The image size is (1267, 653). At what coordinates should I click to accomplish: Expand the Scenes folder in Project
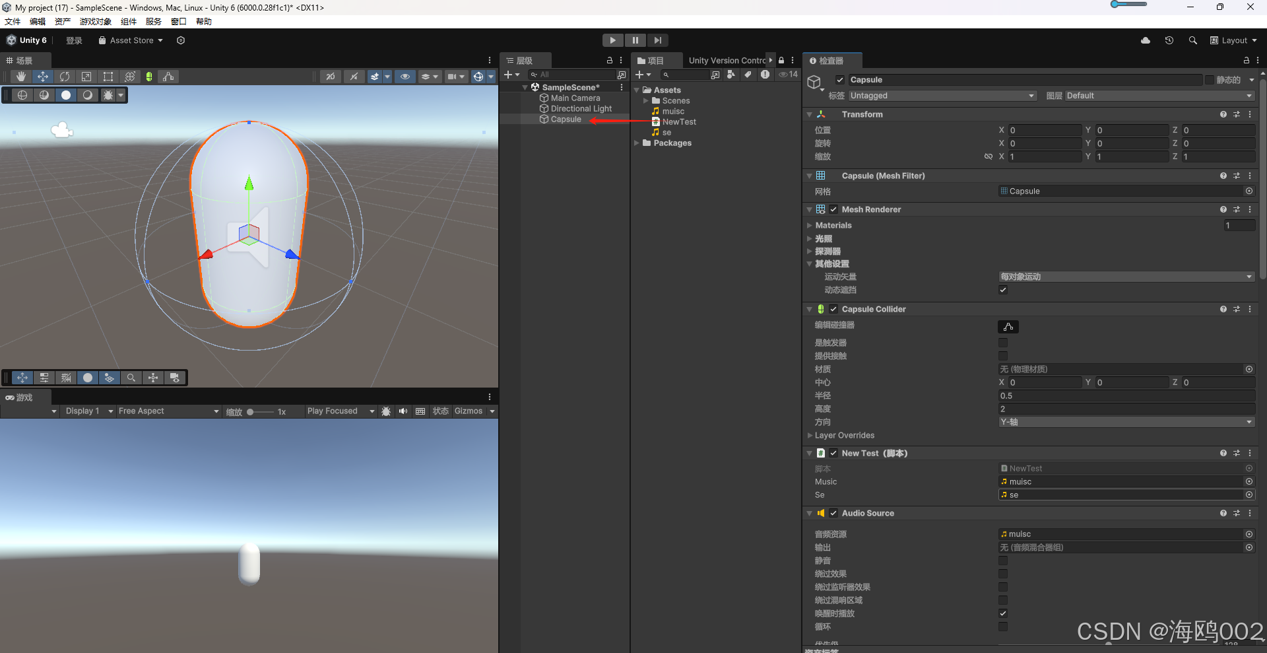pos(646,100)
